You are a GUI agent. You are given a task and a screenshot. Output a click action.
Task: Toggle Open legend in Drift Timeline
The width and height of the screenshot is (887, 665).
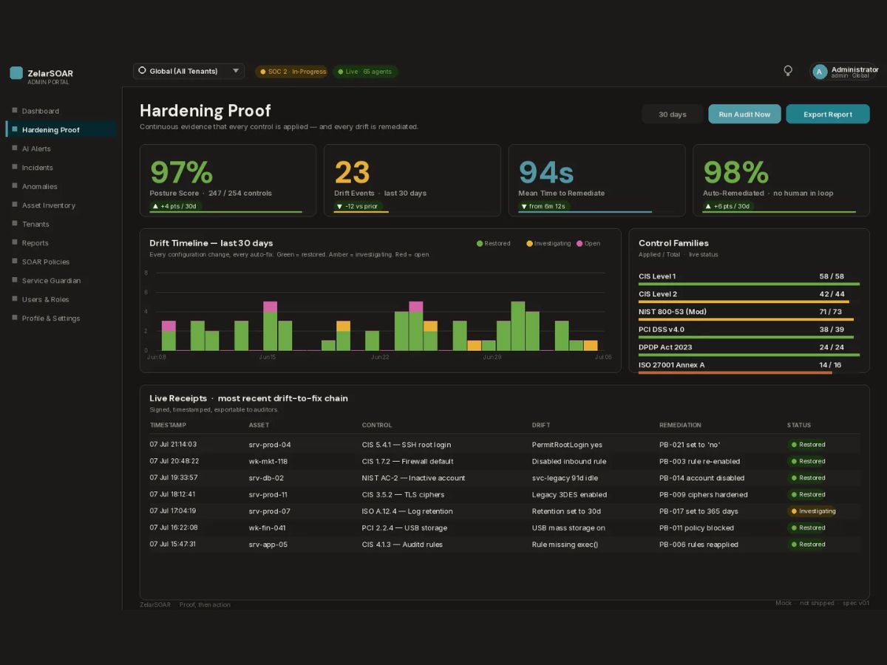pyautogui.click(x=588, y=243)
